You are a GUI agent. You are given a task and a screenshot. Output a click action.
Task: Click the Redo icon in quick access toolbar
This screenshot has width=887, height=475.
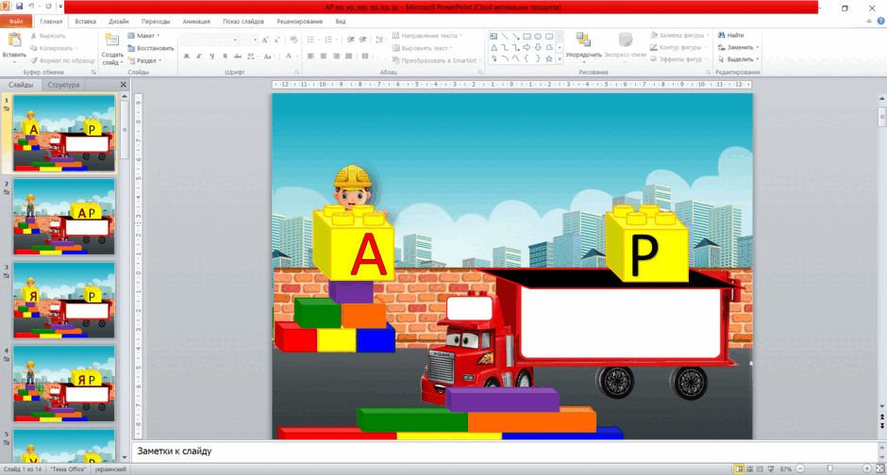pyautogui.click(x=49, y=7)
